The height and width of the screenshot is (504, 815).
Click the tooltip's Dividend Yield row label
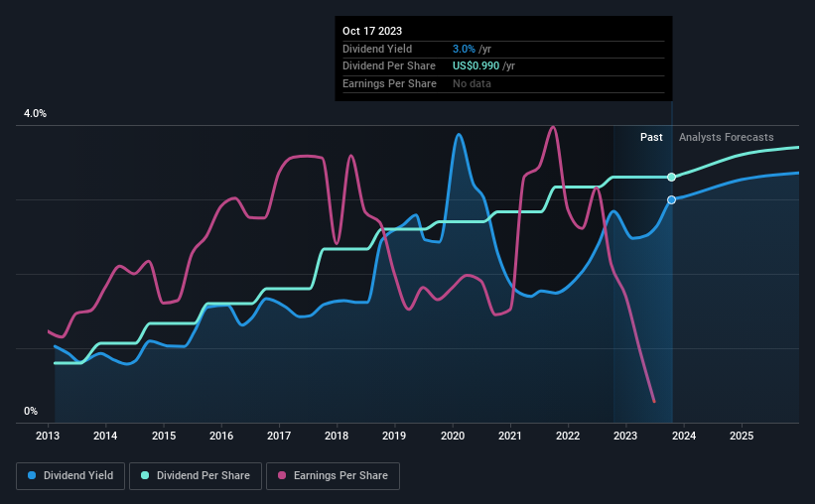377,49
